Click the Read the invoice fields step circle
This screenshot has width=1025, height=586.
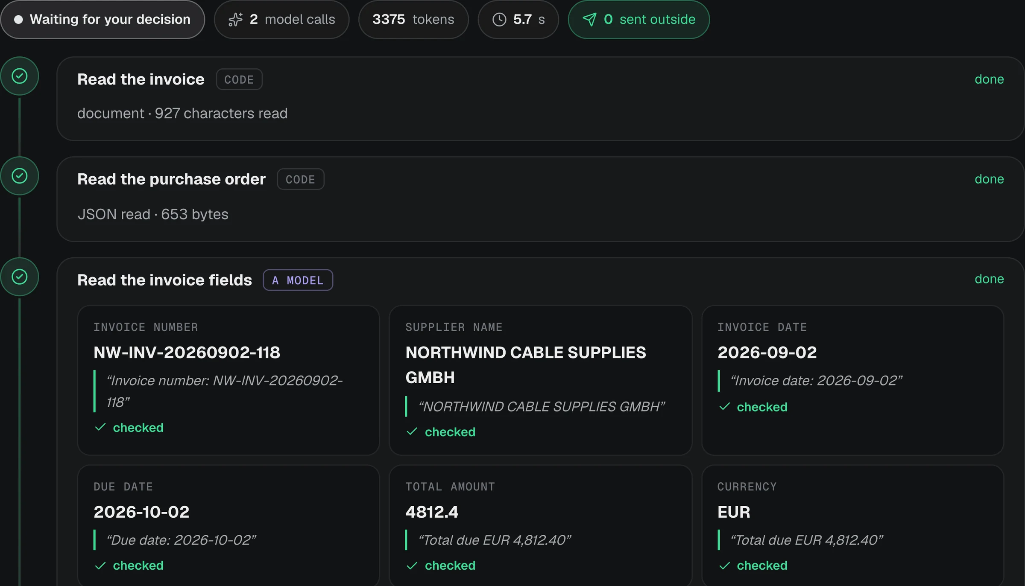pyautogui.click(x=20, y=277)
